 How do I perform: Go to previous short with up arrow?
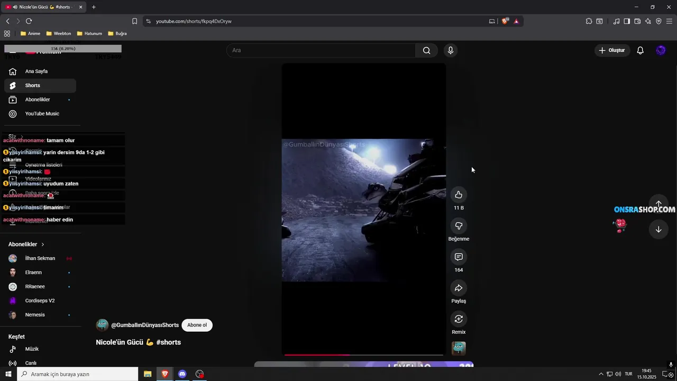tap(658, 204)
